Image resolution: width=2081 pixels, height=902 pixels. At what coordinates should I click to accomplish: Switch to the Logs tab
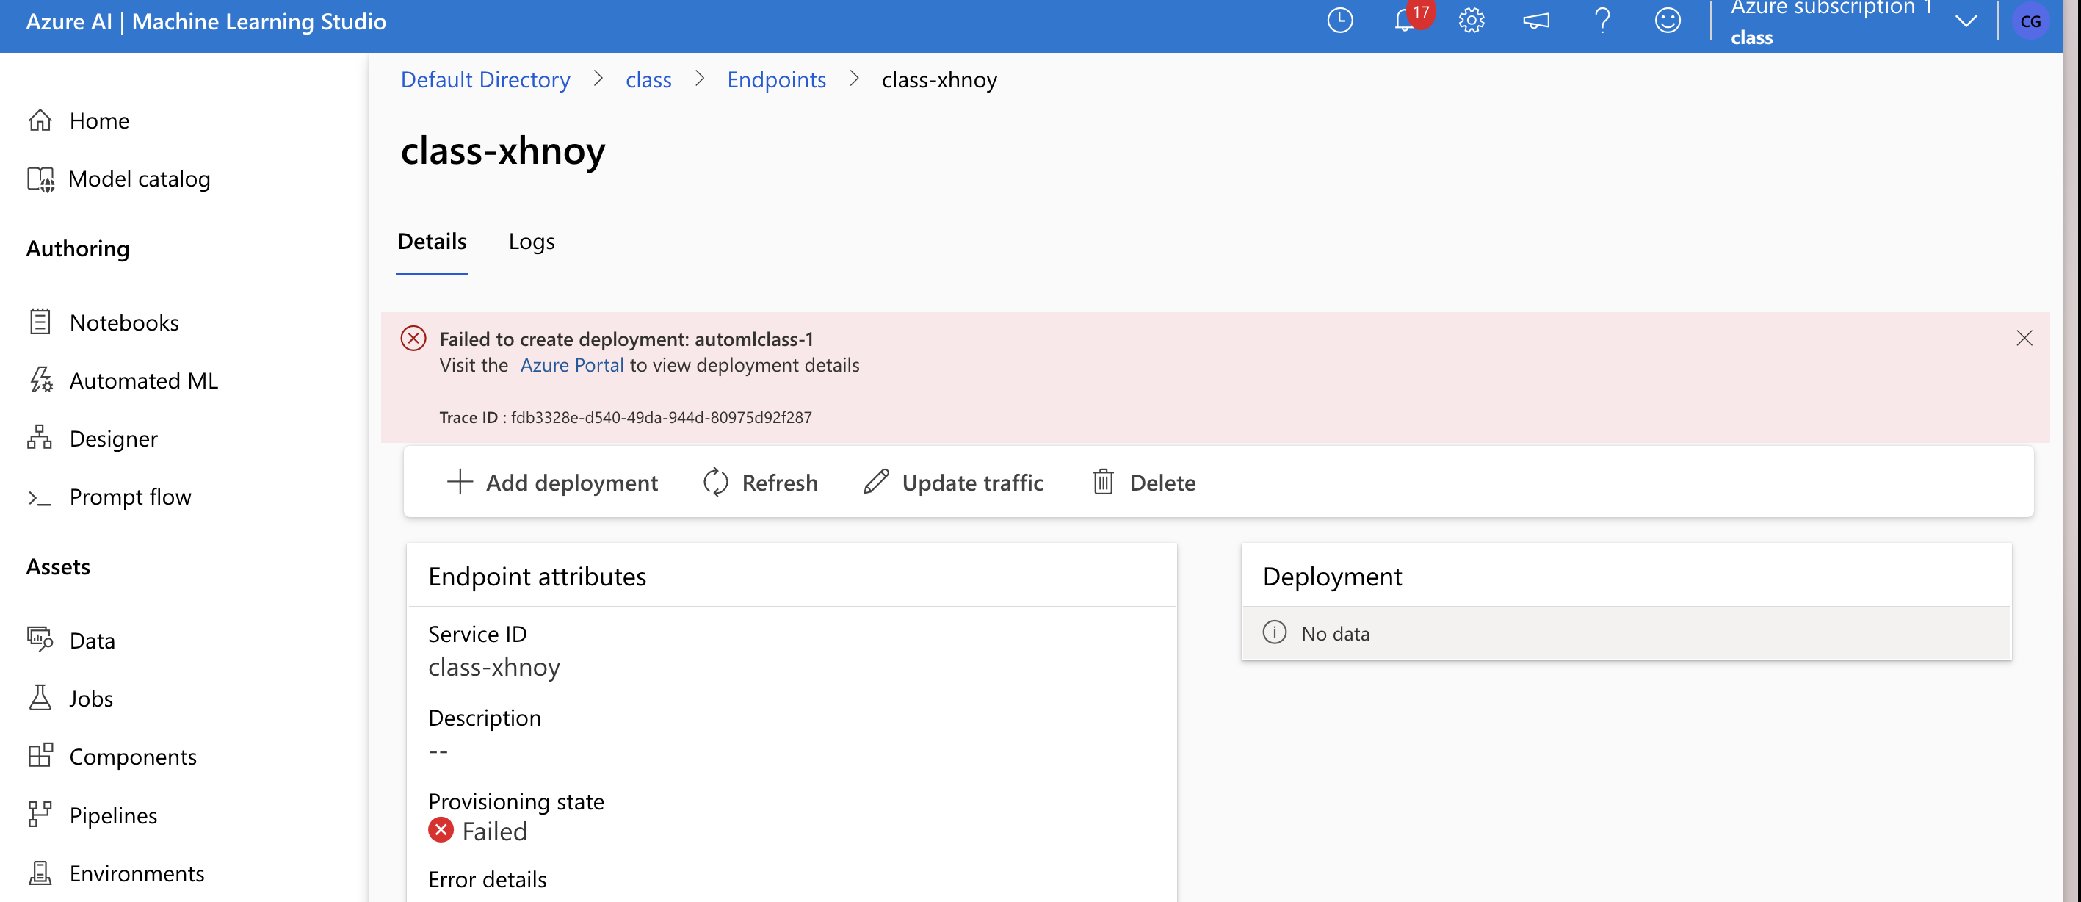(531, 242)
